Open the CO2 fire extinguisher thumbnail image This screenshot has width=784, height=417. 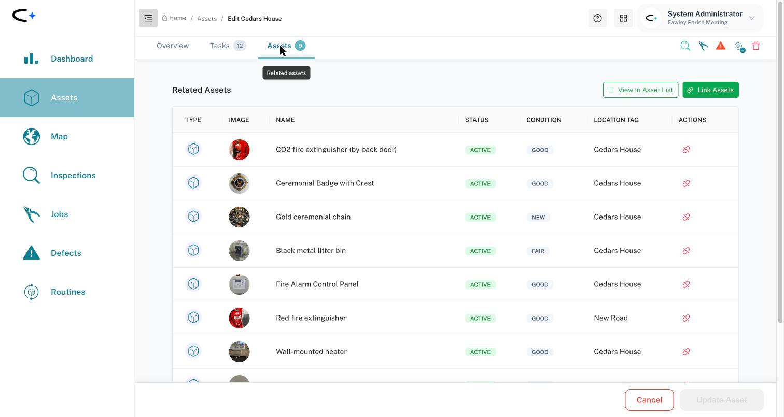(239, 150)
